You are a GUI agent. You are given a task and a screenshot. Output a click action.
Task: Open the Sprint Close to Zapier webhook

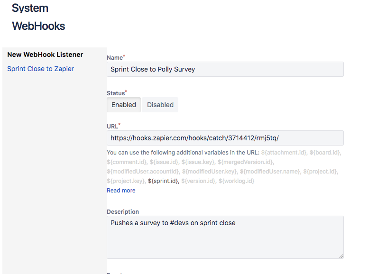(x=40, y=69)
